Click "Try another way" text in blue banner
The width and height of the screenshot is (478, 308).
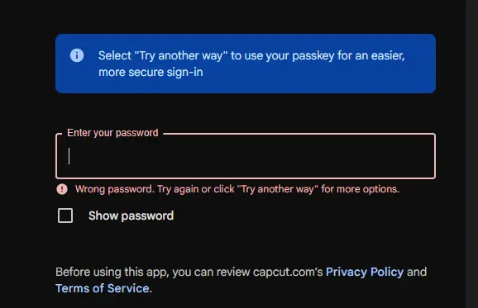(181, 55)
